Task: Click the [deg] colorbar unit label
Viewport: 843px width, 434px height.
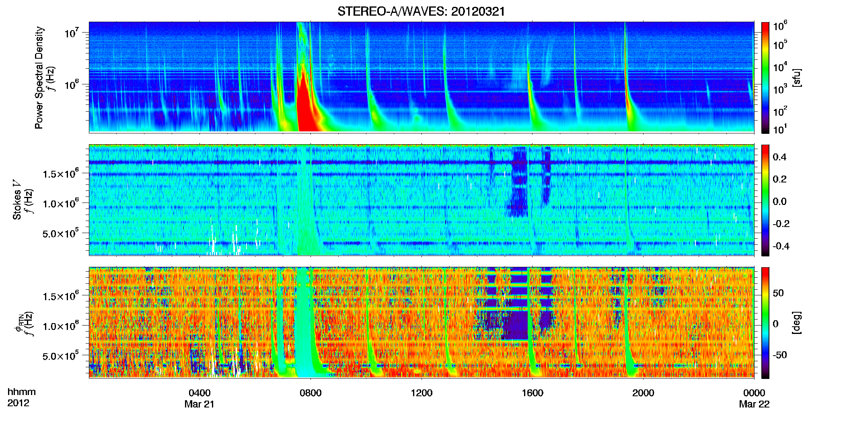Action: 797,323
